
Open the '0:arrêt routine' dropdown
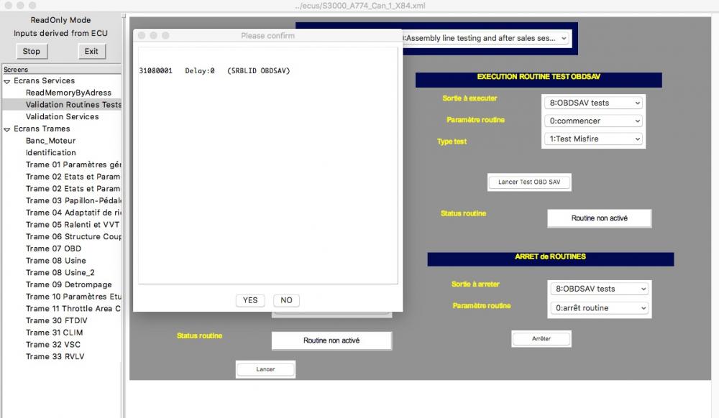(600, 308)
